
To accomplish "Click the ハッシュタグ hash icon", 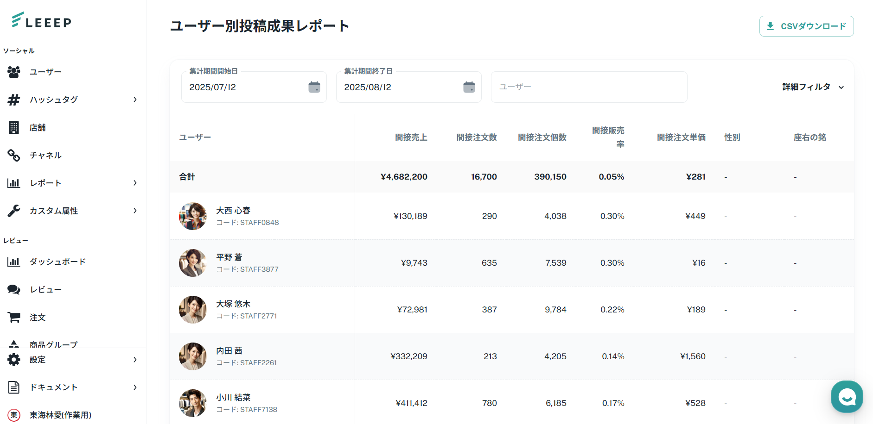I will pyautogui.click(x=14, y=100).
